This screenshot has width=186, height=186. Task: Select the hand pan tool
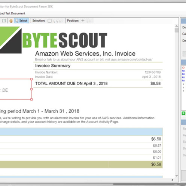[11, 21]
